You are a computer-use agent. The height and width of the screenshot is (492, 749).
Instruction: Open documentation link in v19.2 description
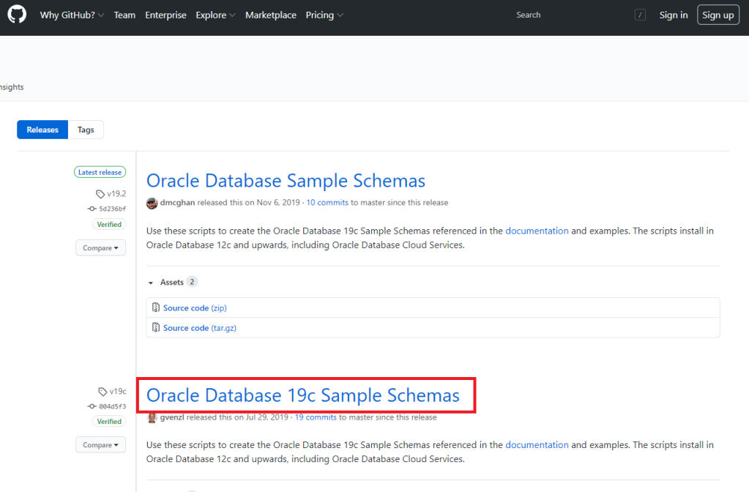[537, 231]
